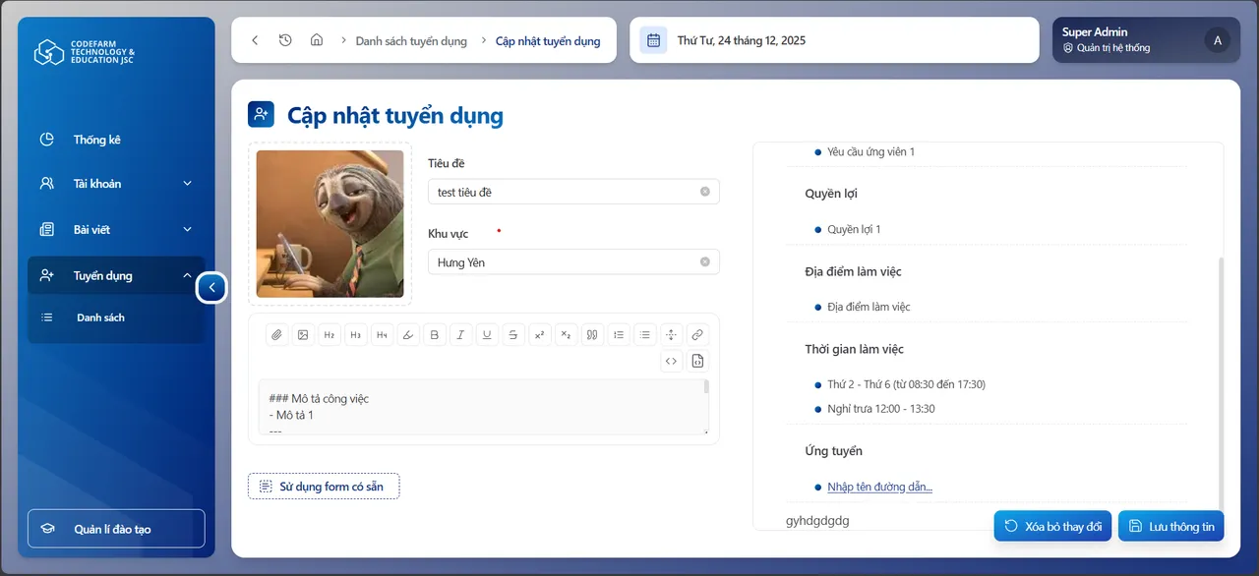Insert an image into the editor
This screenshot has height=576, width=1259.
(303, 334)
